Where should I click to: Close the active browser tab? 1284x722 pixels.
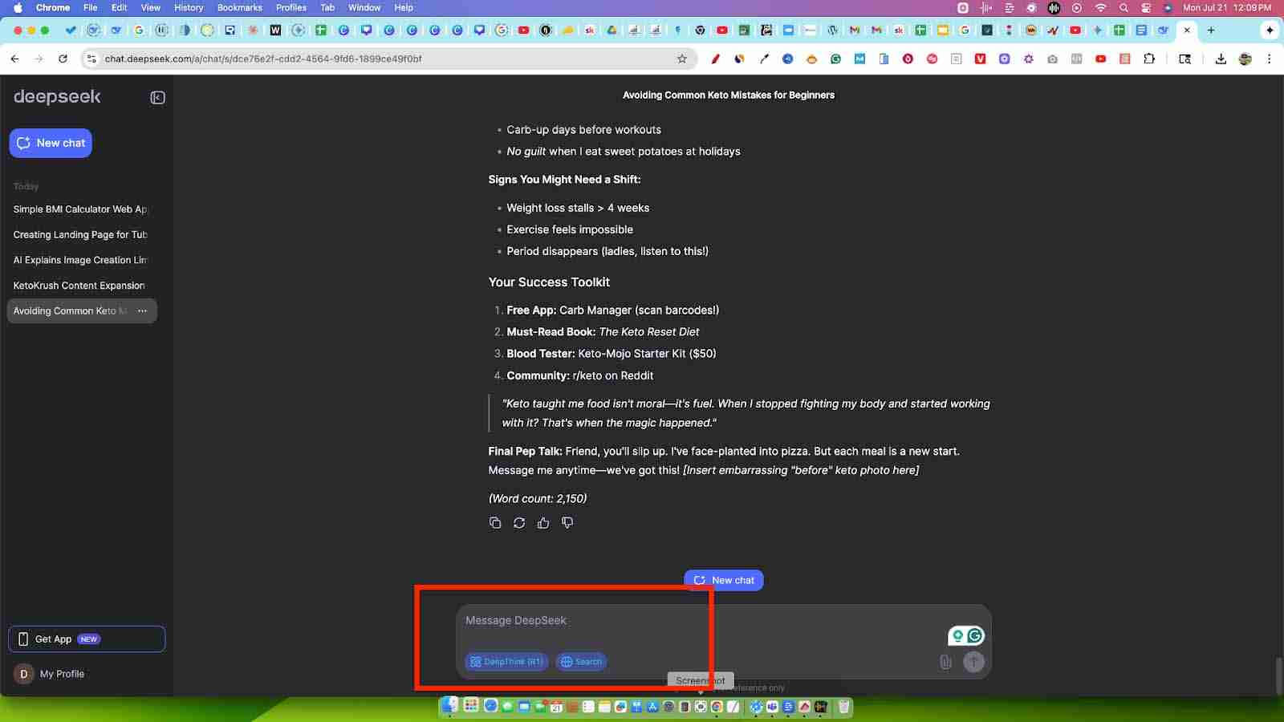coord(1187,30)
